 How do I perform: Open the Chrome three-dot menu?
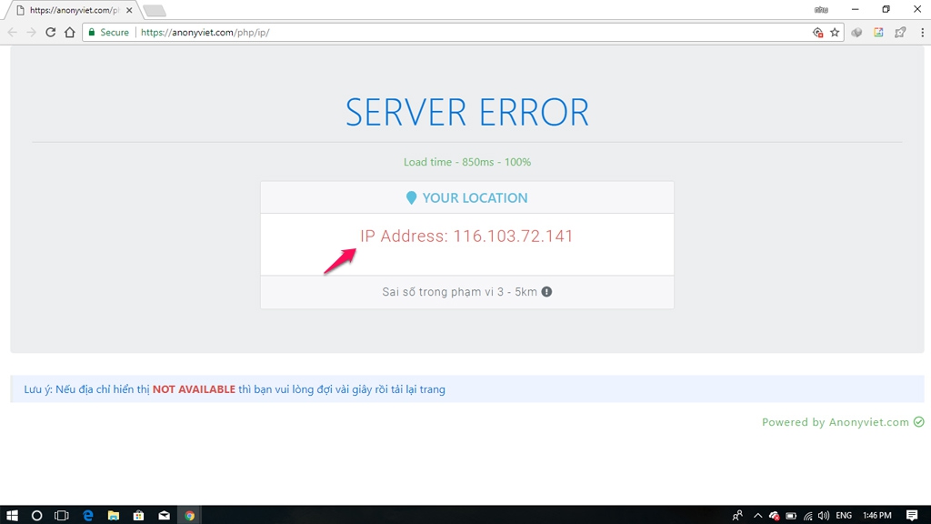coord(921,32)
